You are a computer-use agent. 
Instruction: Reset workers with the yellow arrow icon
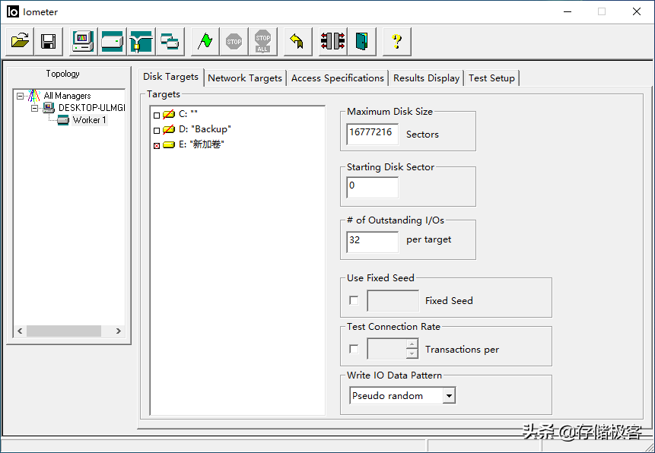pos(297,41)
